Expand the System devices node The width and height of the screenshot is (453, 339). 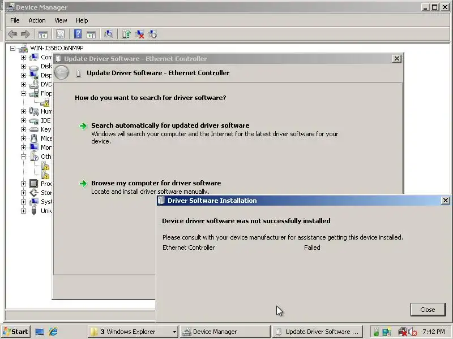(23, 202)
